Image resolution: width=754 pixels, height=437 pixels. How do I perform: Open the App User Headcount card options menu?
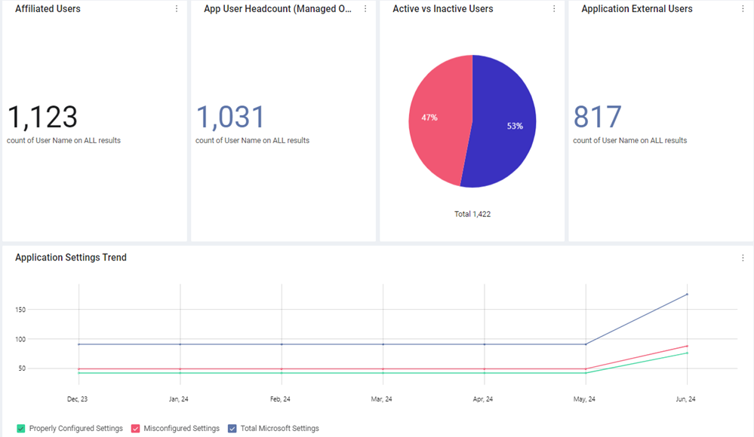point(365,8)
